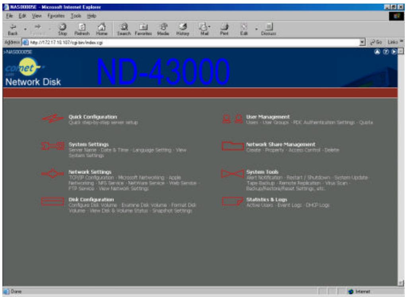The image size is (406, 297).
Task: Stop loading with the Stop button
Action: coord(62,29)
